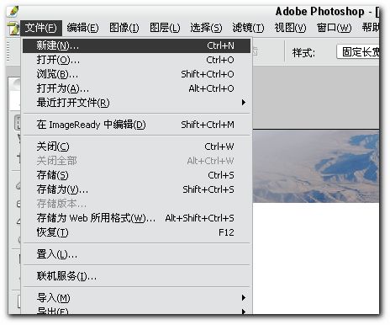The height and width of the screenshot is (325, 390).
Task: Choose 打开(O)... menu entry
Action: [136, 60]
